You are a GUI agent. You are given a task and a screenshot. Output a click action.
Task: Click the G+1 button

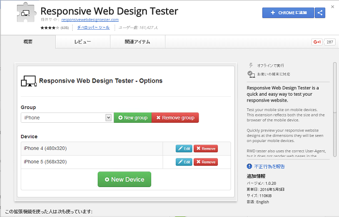(317, 42)
